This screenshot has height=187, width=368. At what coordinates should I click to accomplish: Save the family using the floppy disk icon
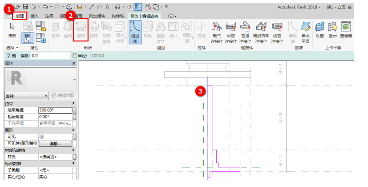tap(25, 7)
